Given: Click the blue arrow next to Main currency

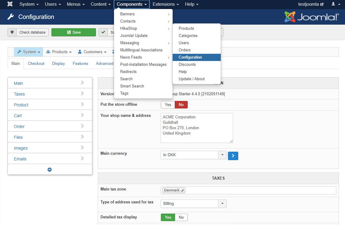Looking at the screenshot, I should click(x=233, y=156).
